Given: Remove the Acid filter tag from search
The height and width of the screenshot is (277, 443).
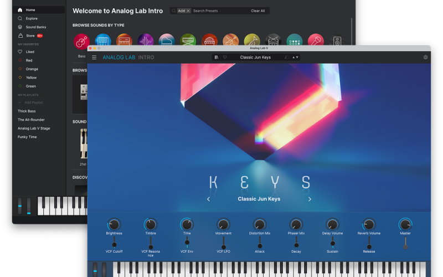Looking at the screenshot, I should (188, 11).
